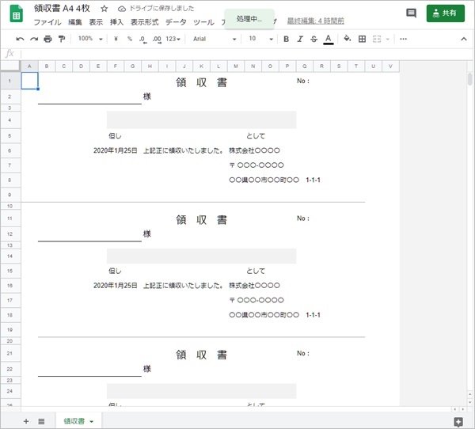
Task: Click the undo arrow icon
Action: pos(21,39)
